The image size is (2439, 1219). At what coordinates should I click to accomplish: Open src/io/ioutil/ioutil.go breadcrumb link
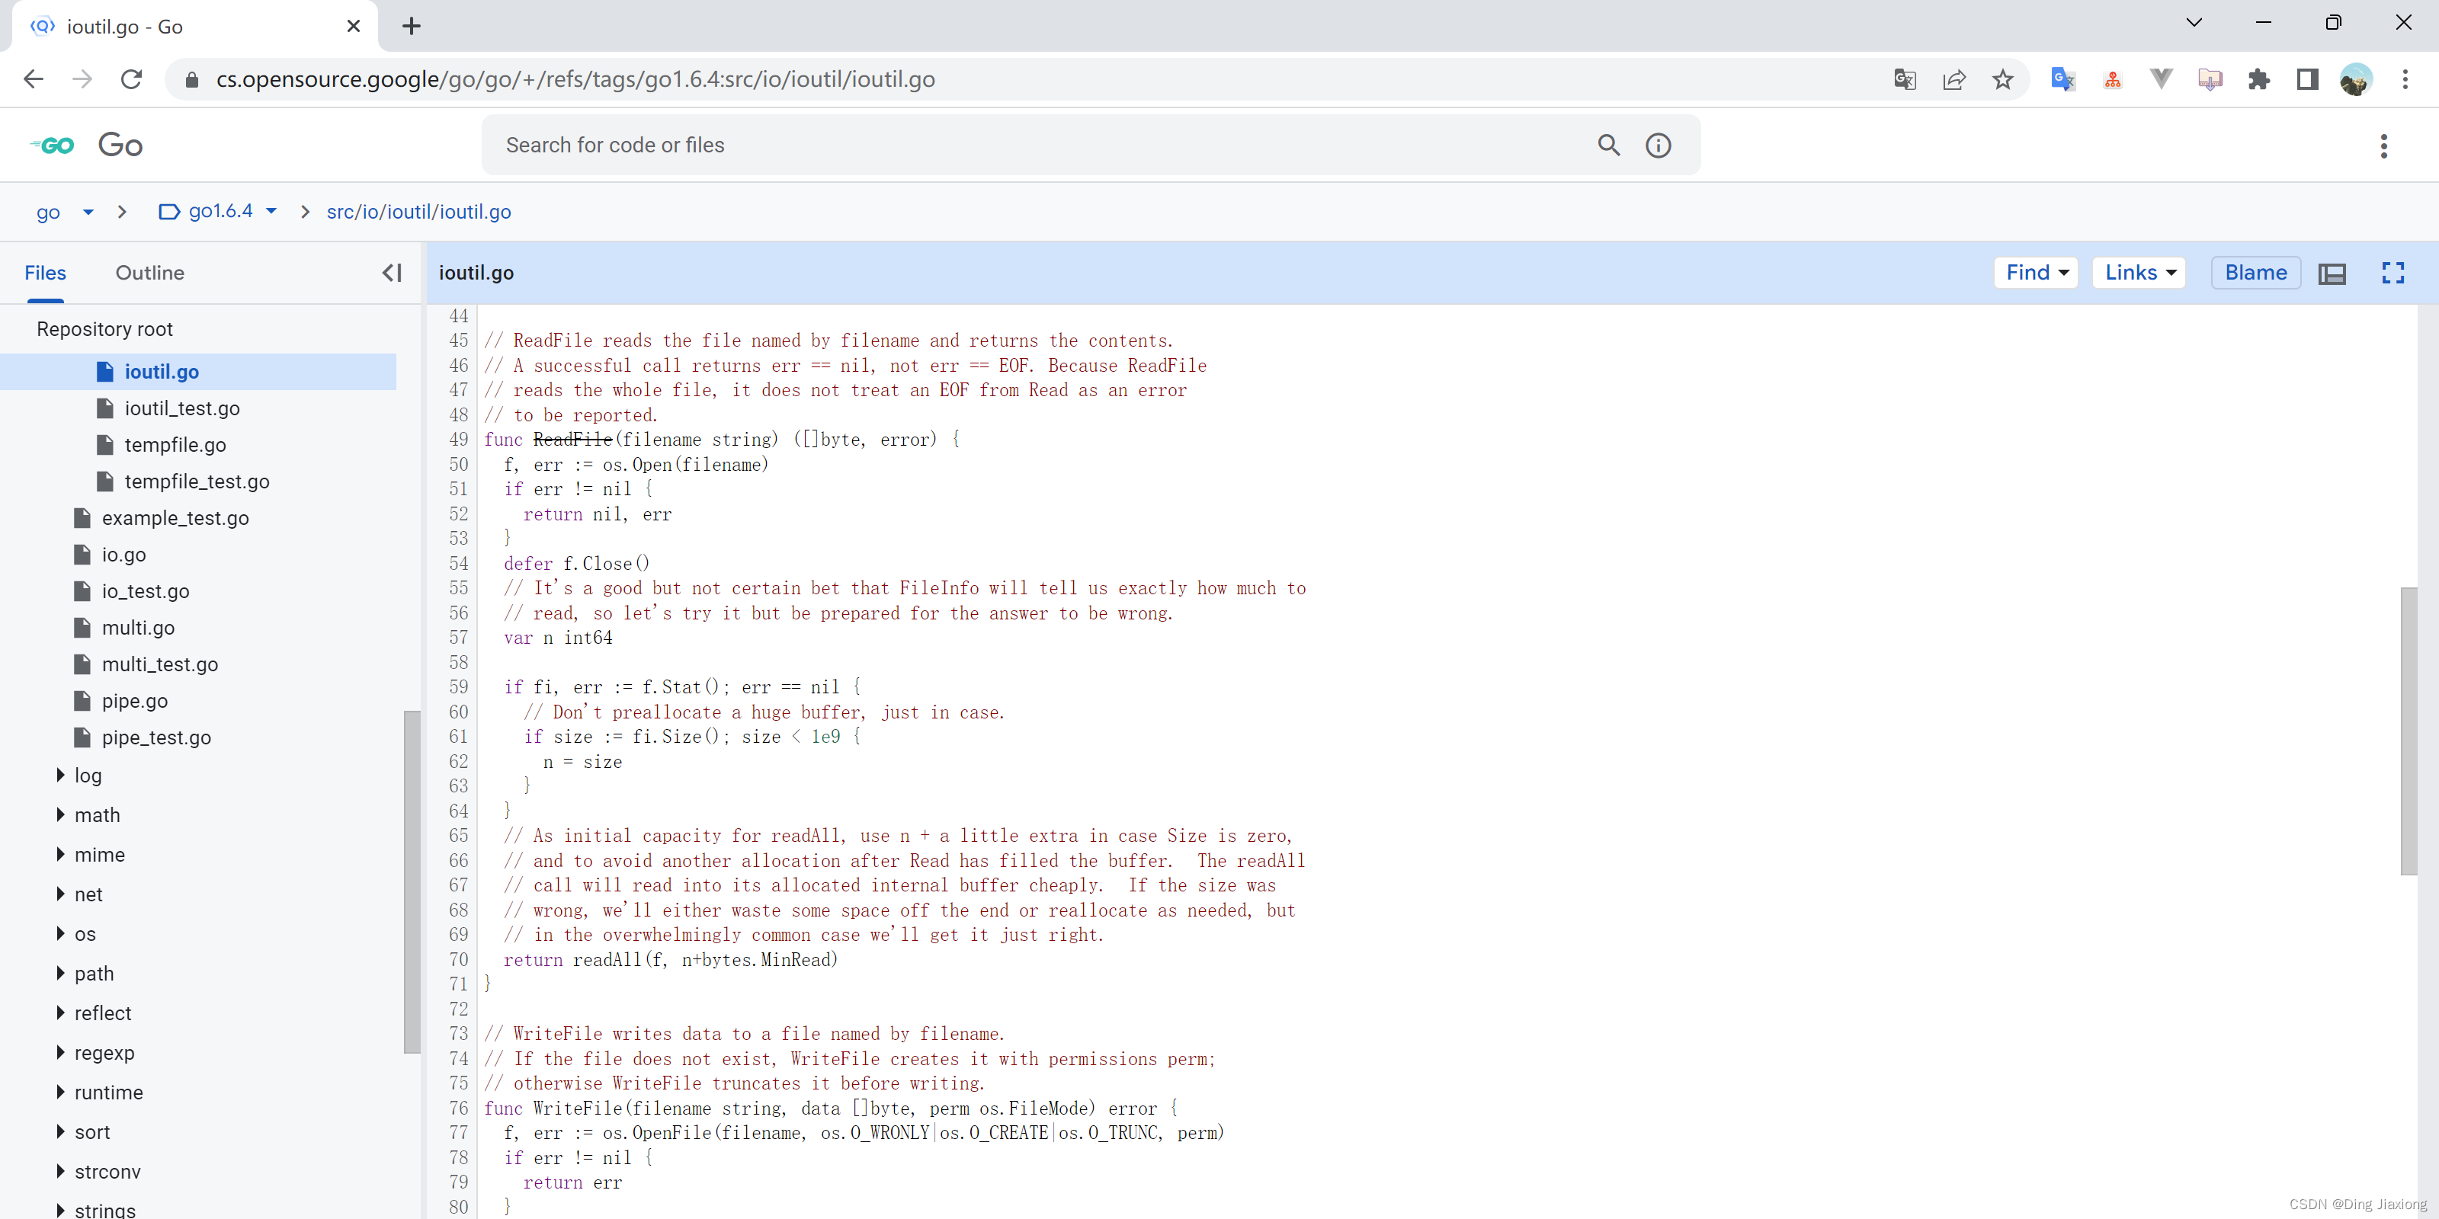tap(418, 211)
